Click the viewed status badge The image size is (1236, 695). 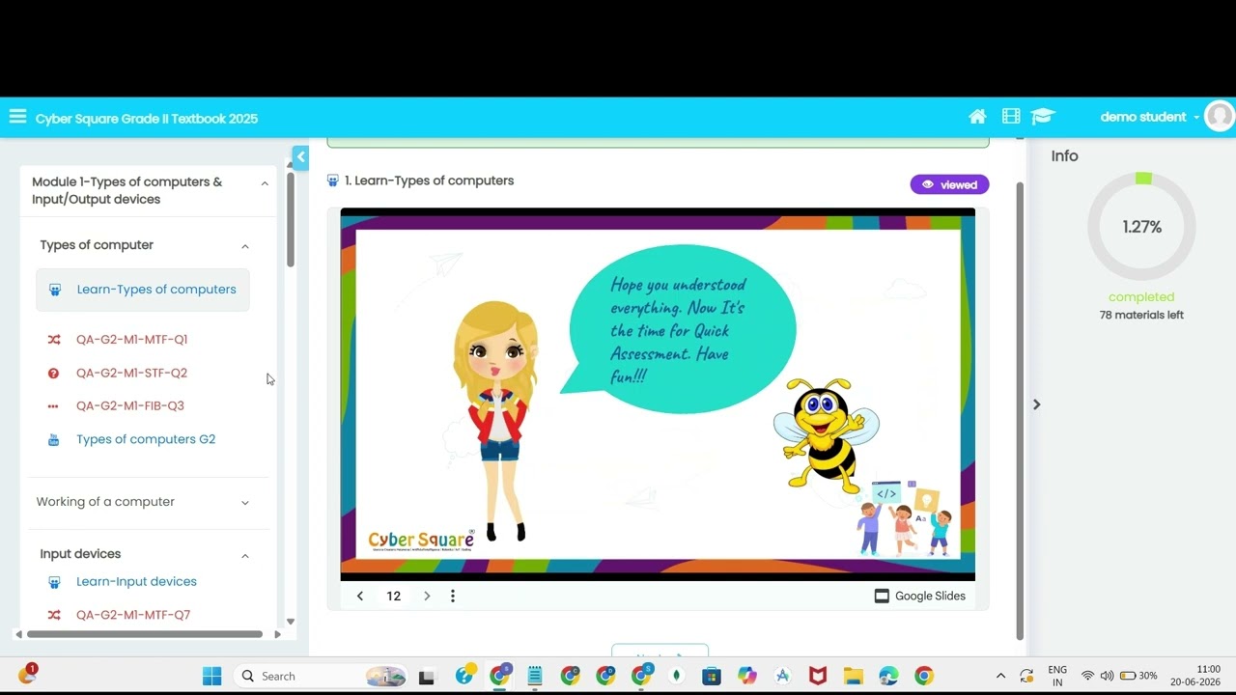[949, 184]
